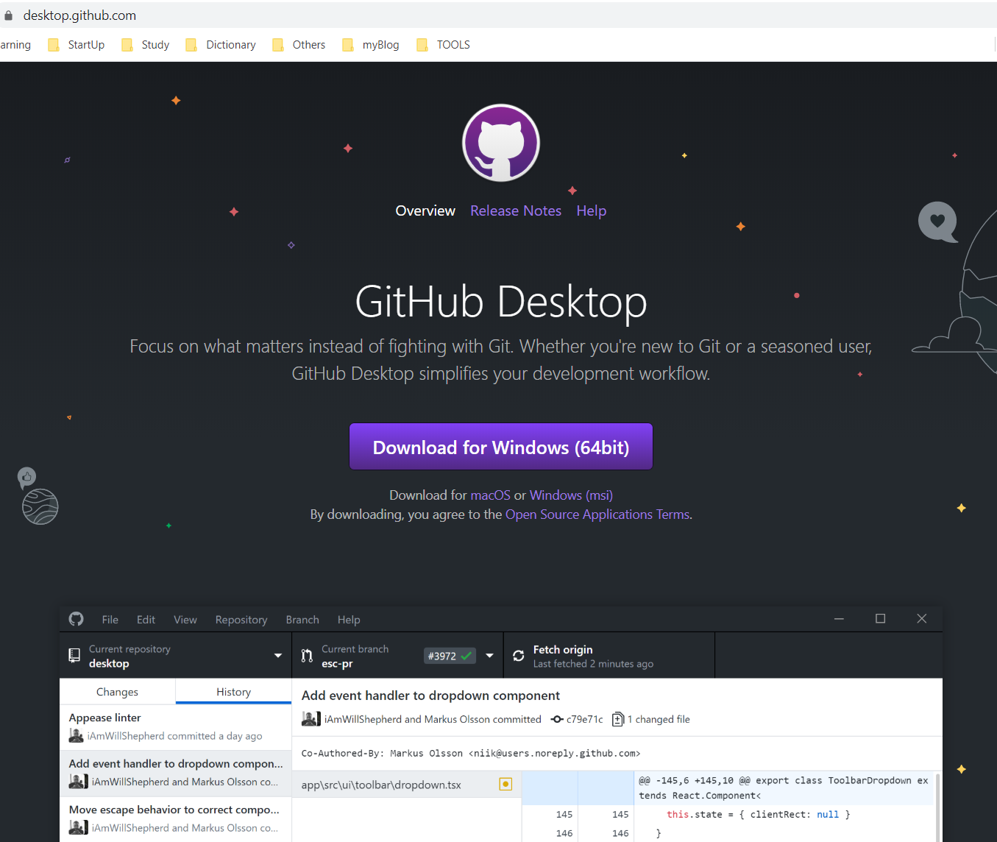The height and width of the screenshot is (842, 997).
Task: Open the StartUp bookmarks folder
Action: pos(77,45)
